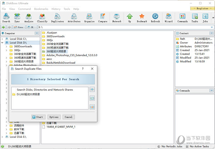The height and width of the screenshot is (149, 215).
Task: Open the address bar path dropdown
Action: [212, 27]
